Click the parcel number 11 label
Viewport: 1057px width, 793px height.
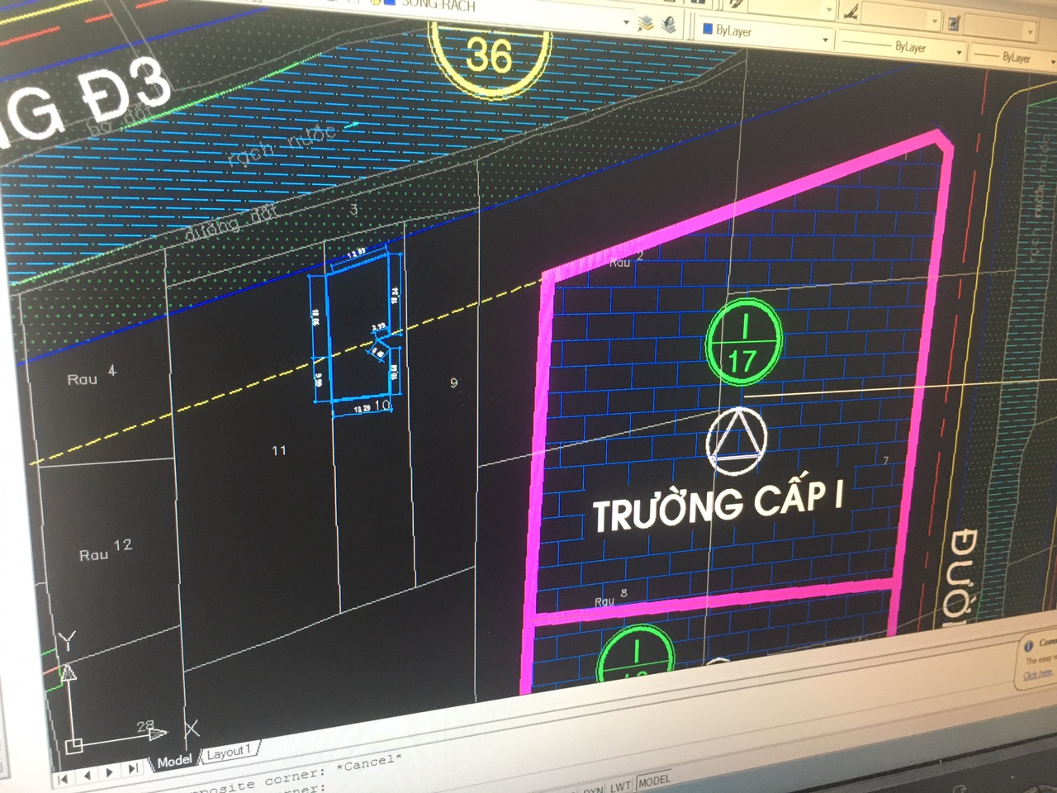[279, 450]
